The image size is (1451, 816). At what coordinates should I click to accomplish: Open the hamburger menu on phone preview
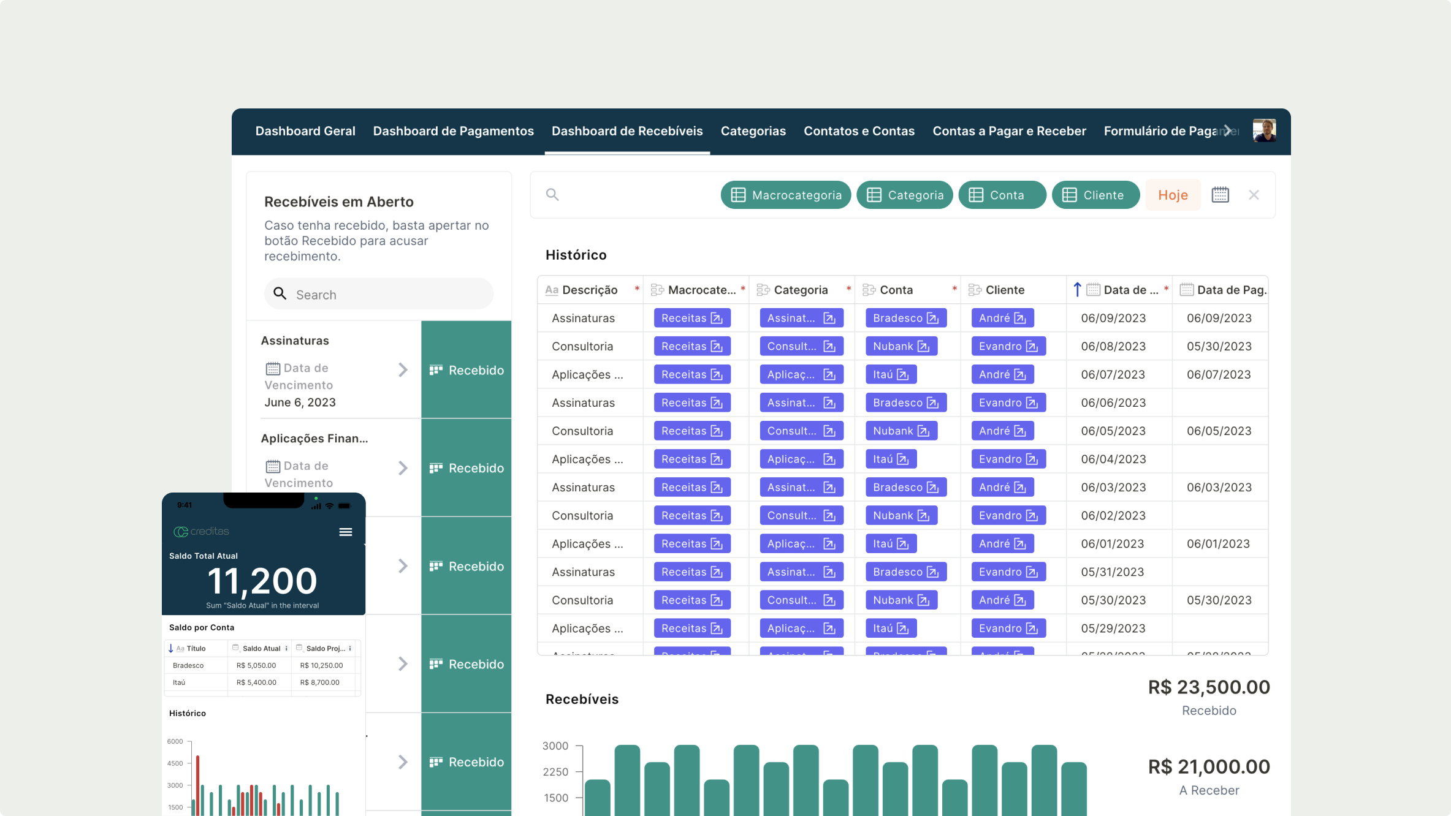[x=346, y=532]
